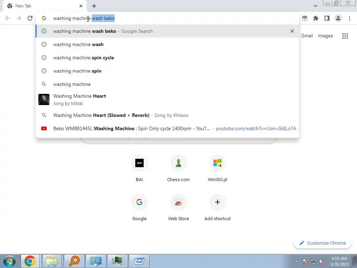The width and height of the screenshot is (357, 268).
Task: Open the Chrome three-dot menu
Action: pos(349,18)
